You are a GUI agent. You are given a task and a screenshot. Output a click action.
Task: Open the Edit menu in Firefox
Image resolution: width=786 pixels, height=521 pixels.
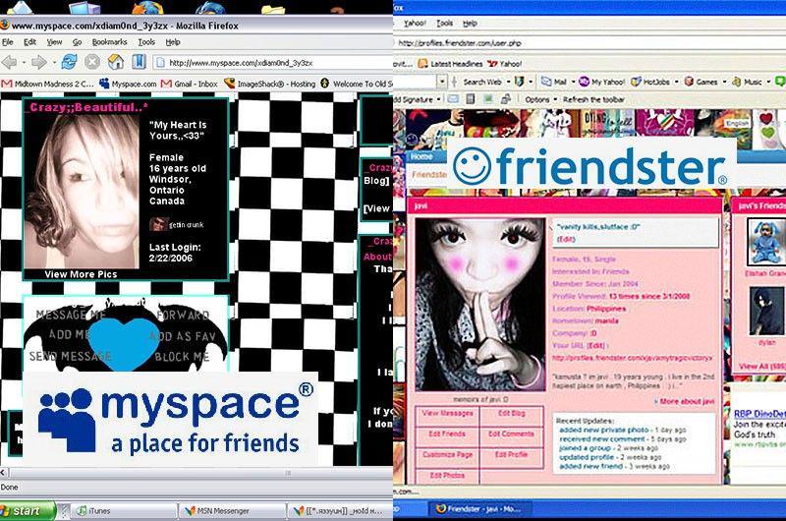point(30,42)
